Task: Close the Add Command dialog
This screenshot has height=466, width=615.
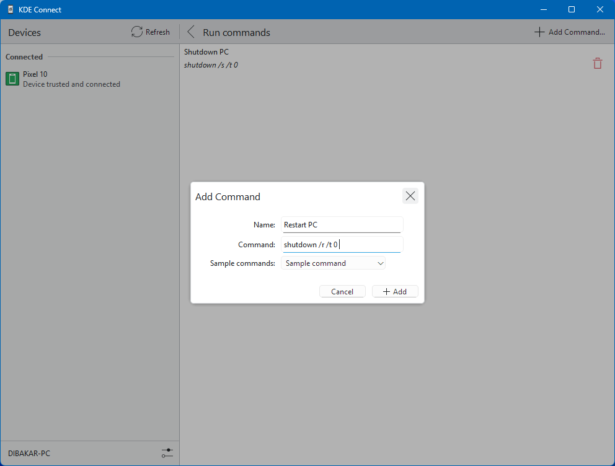Action: coord(410,196)
